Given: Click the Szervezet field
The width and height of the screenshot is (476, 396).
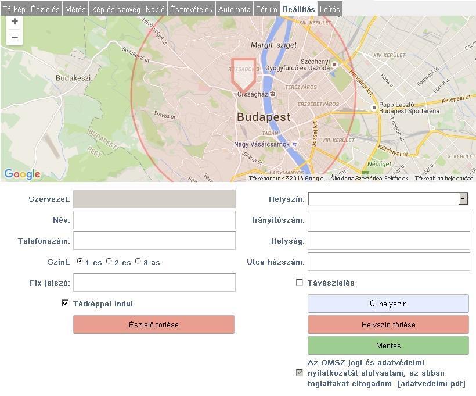Looking at the screenshot, I should click(154, 199).
